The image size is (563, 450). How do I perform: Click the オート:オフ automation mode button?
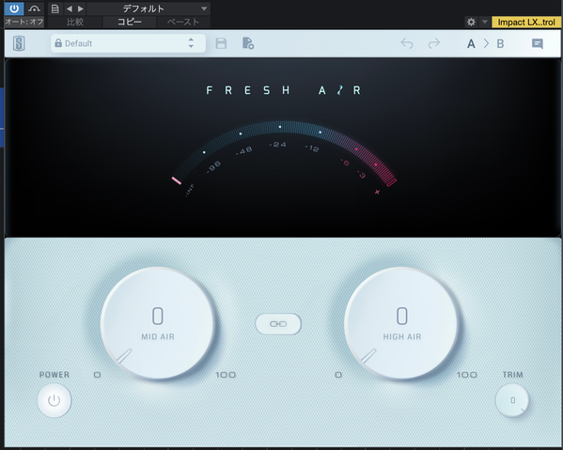tap(24, 22)
